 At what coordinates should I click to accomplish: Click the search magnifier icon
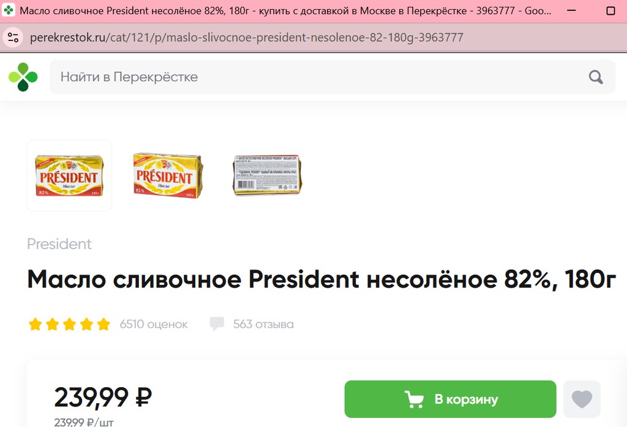point(595,76)
